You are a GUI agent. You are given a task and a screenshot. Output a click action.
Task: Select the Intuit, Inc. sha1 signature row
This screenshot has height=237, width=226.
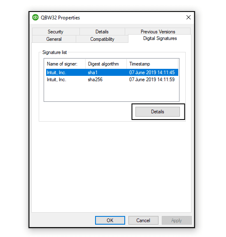pyautogui.click(x=112, y=73)
